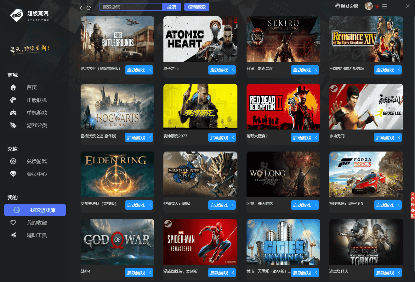Click the Hogwarts Legacy game cover
Image resolution: width=415 pixels, height=282 pixels.
coord(117,107)
